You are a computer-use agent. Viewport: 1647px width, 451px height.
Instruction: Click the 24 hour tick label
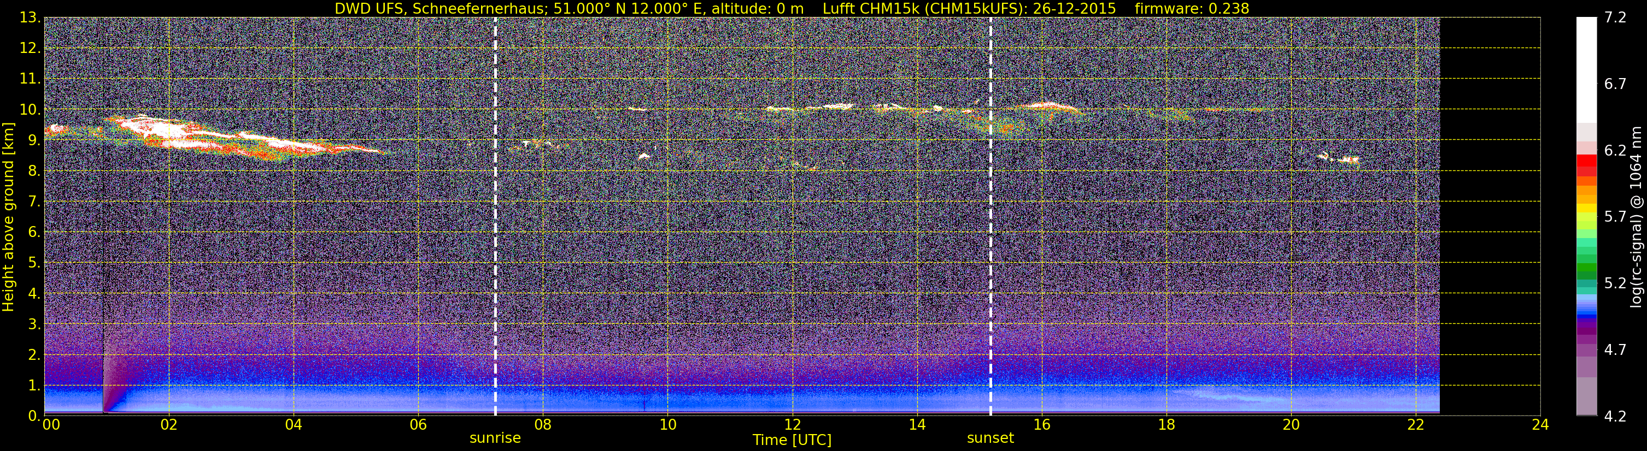(1540, 425)
